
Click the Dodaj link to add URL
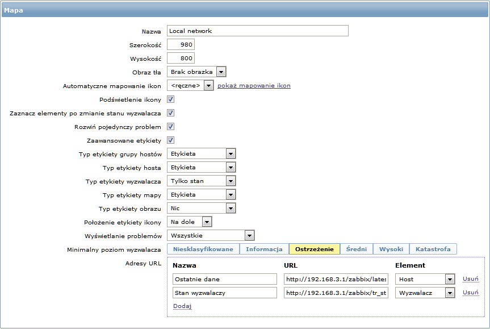coord(182,306)
